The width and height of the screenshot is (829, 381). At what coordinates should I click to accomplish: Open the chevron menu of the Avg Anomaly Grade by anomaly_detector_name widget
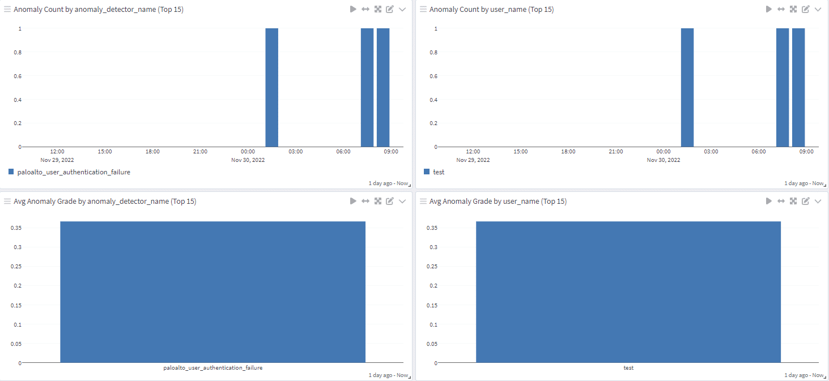tap(402, 202)
